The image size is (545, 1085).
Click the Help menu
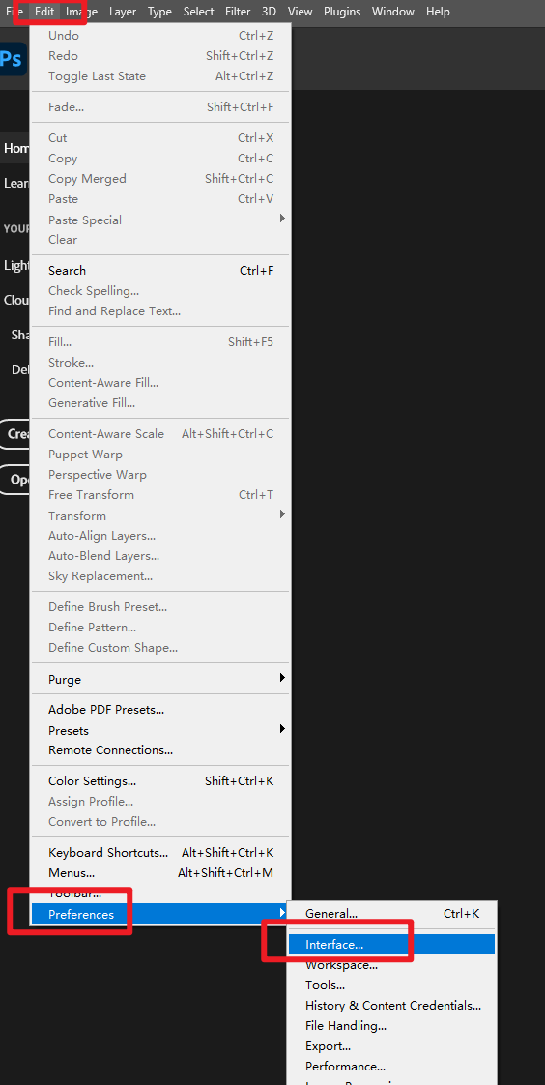tap(438, 12)
